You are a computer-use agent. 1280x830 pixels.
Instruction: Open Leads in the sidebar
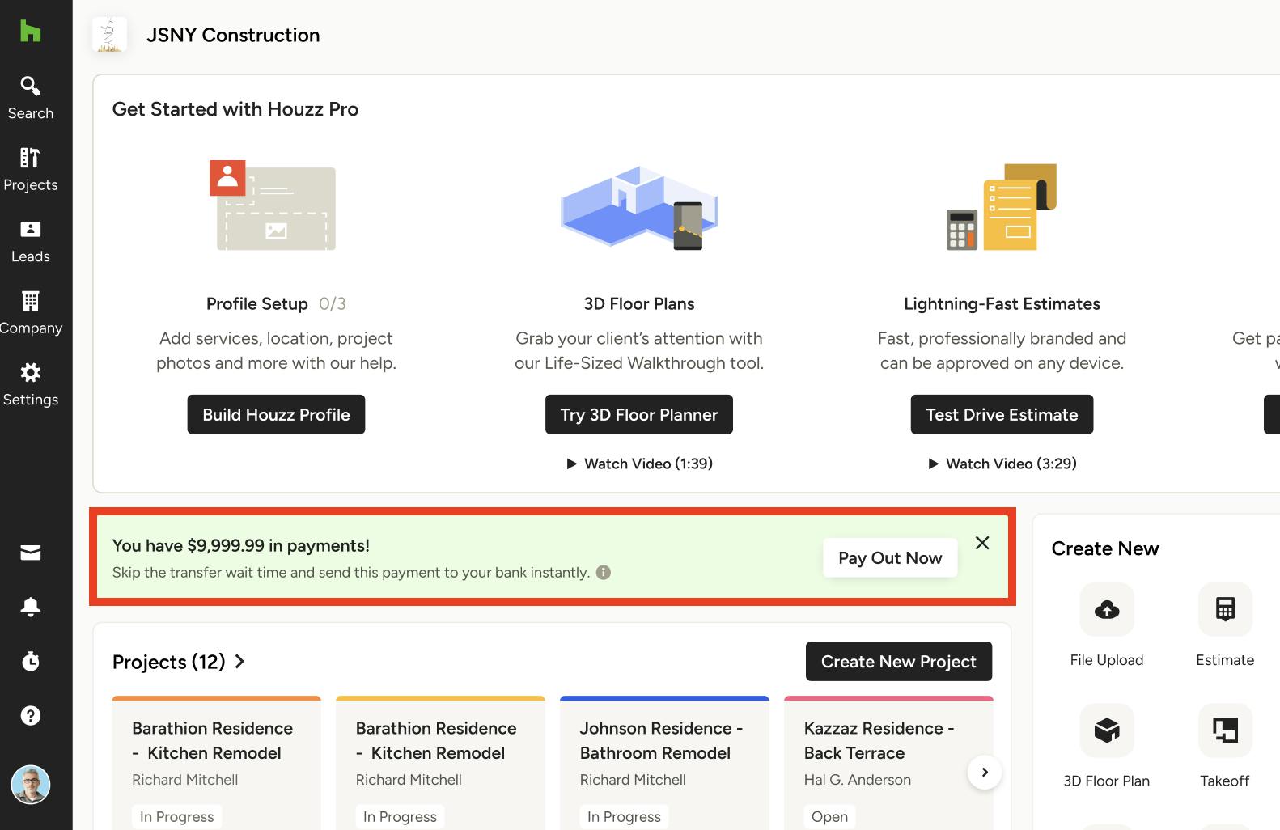(31, 242)
